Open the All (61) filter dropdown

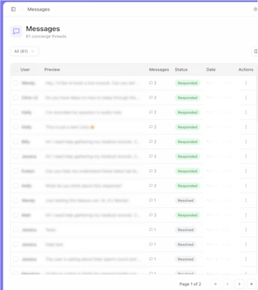(x=25, y=51)
